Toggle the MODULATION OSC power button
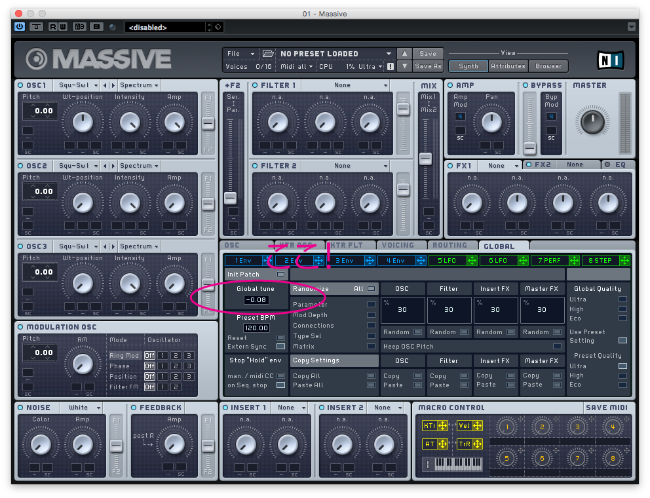The width and height of the screenshot is (650, 498). pos(20,327)
